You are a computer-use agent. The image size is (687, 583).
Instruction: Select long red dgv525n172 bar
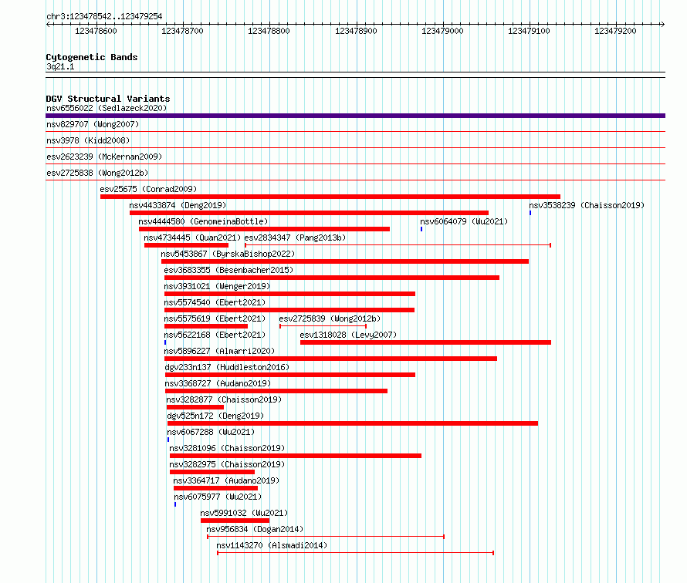353,423
